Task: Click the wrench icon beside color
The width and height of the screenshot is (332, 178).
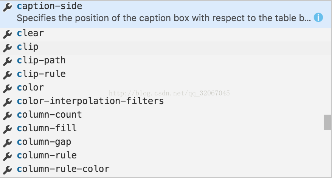Action: pyautogui.click(x=8, y=88)
